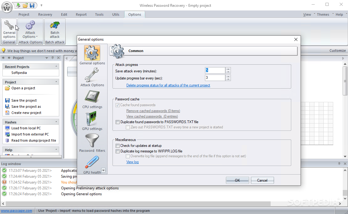Close the Project panel
Viewport: 348px width, 214px height.
pos(58,58)
